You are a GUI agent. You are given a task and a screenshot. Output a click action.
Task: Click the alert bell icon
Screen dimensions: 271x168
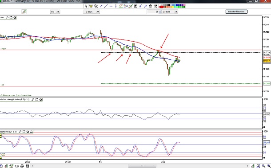point(91,6)
